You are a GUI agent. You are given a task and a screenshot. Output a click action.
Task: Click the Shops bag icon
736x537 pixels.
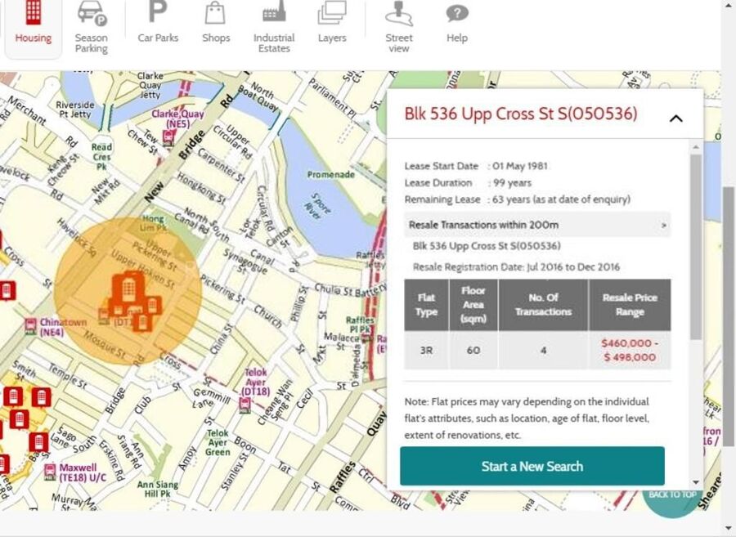click(215, 24)
